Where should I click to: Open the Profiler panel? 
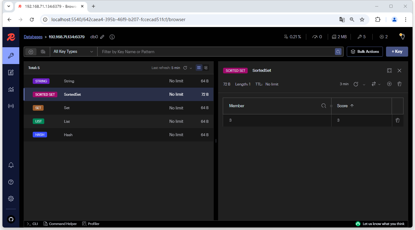coord(91,224)
